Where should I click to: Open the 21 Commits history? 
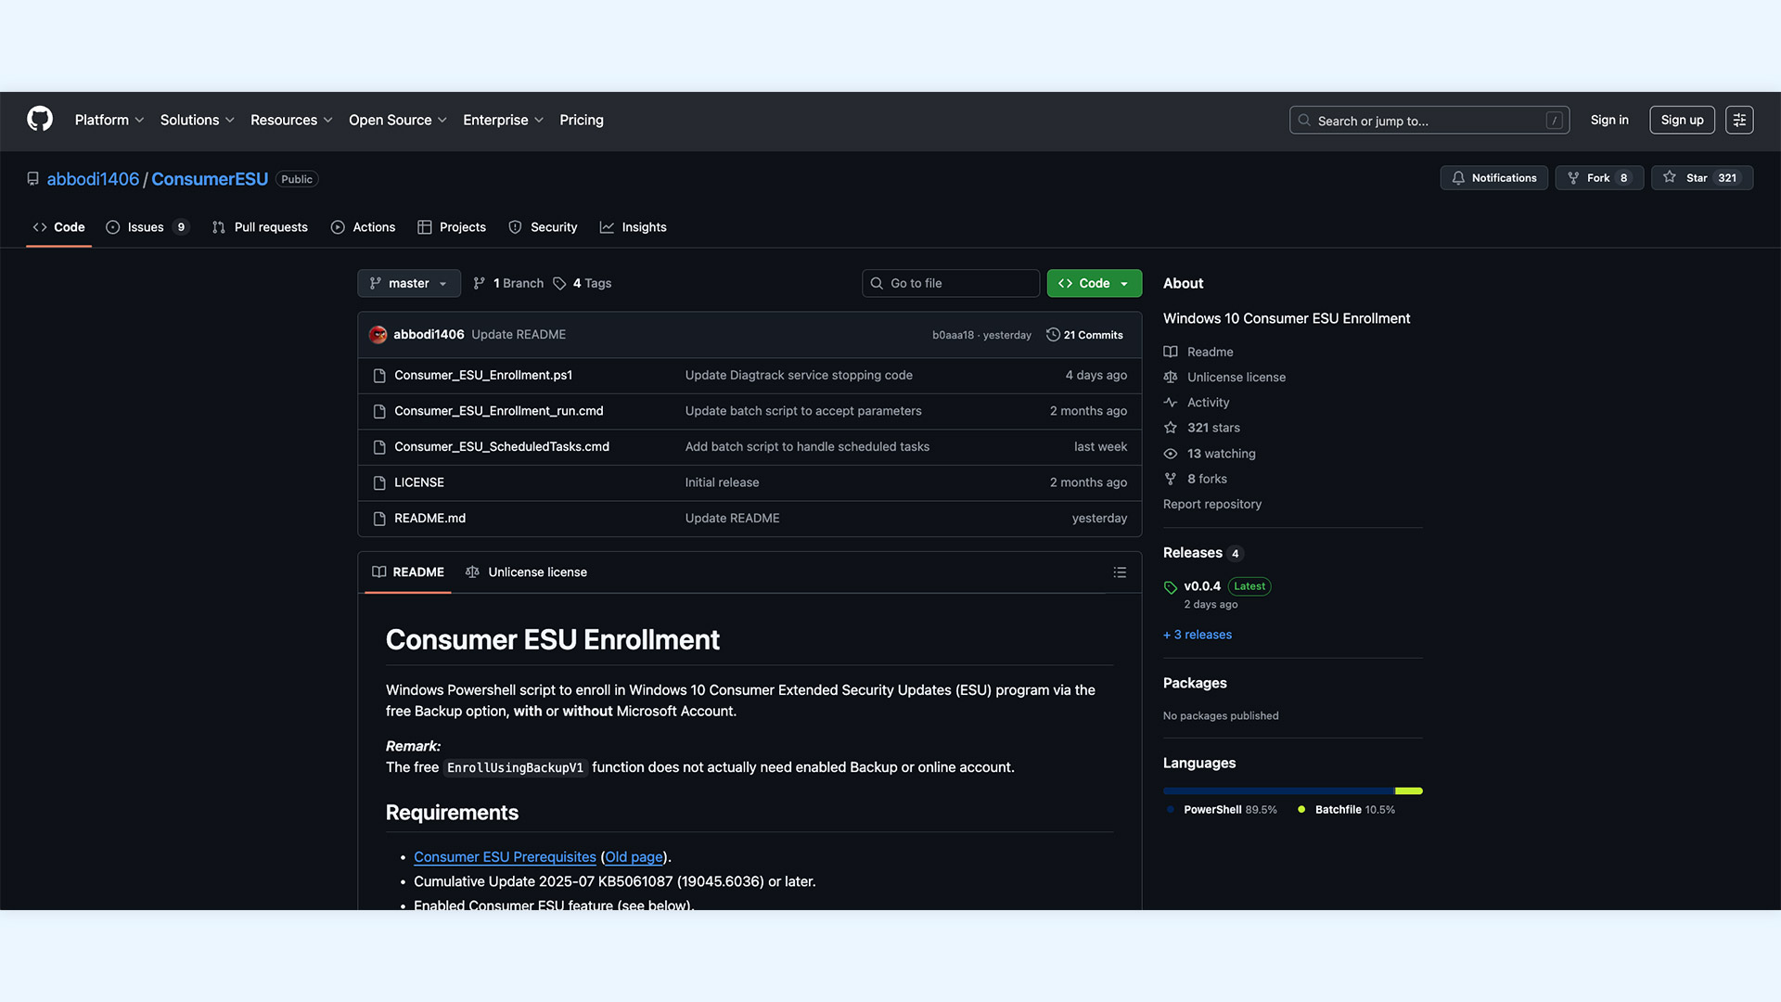point(1084,335)
